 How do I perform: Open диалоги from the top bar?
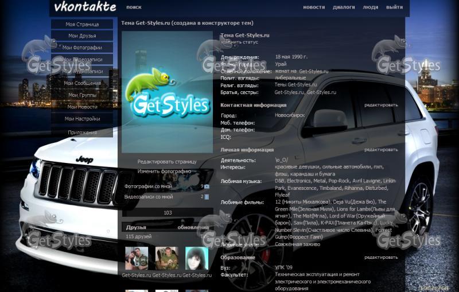pyautogui.click(x=344, y=7)
